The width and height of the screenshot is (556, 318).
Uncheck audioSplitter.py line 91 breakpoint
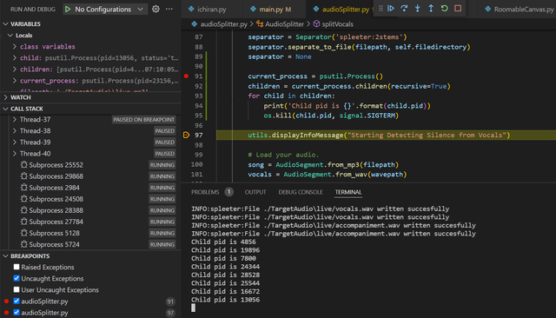tap(17, 301)
